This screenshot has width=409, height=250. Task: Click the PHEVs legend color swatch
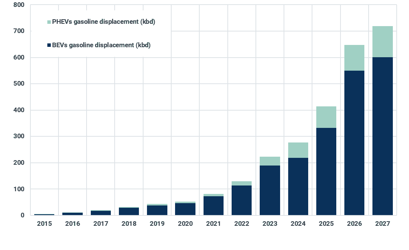(x=49, y=22)
